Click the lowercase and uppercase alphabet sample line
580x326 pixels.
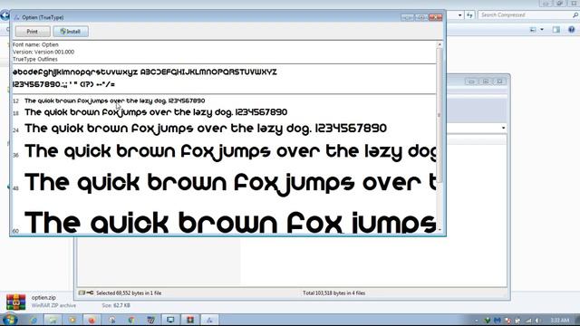tap(145, 72)
